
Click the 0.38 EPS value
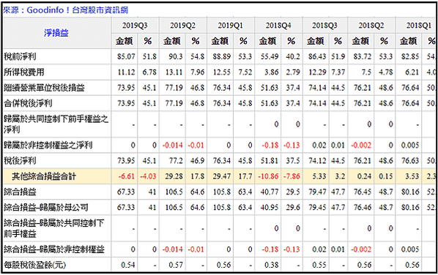pos(272,265)
